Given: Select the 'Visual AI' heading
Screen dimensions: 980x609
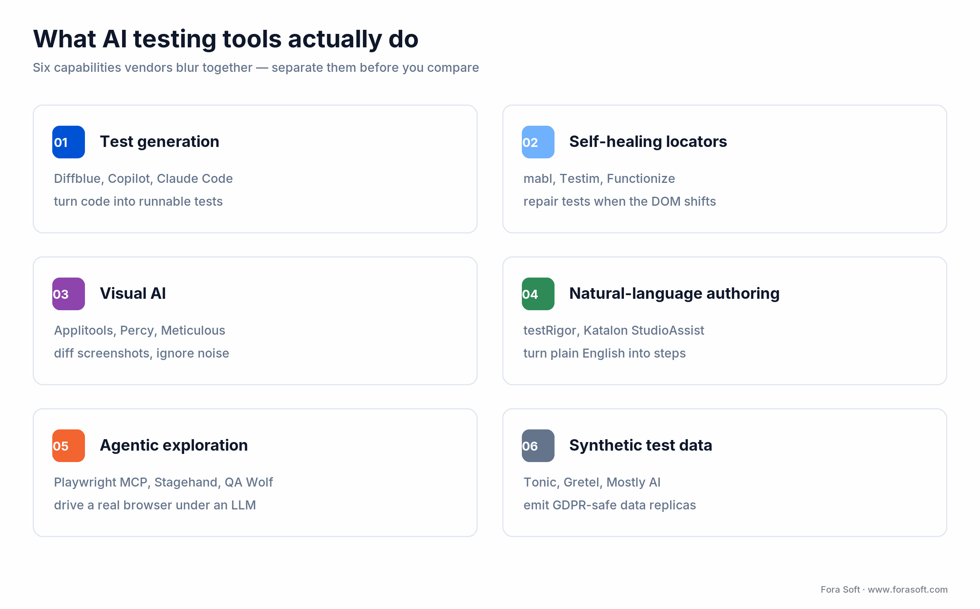Looking at the screenshot, I should click(133, 293).
